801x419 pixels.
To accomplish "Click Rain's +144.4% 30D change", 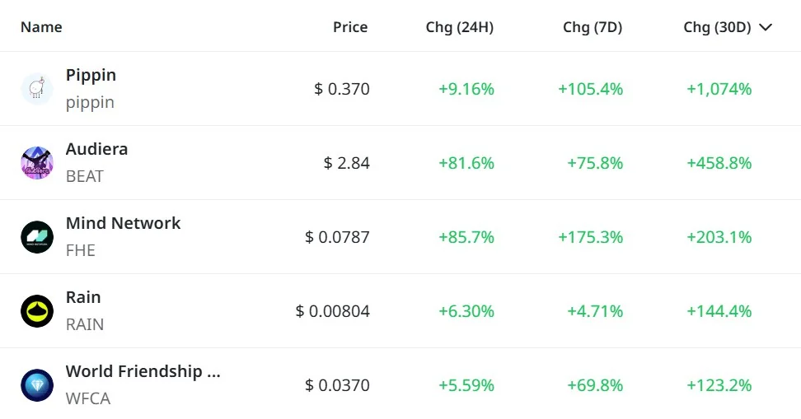I will [719, 311].
